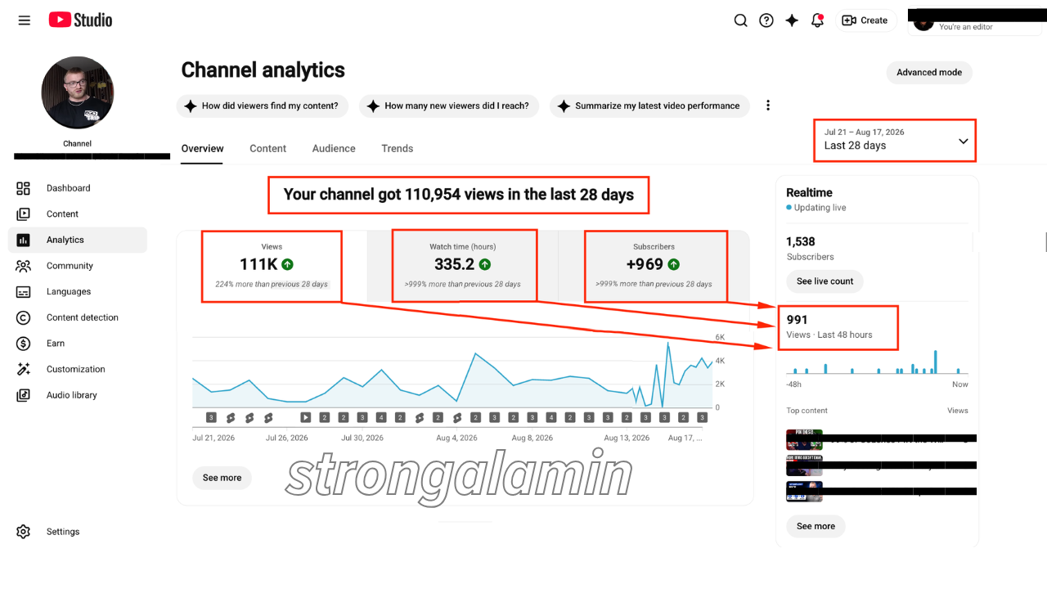Select Analytics in the left sidebar
The width and height of the screenshot is (1047, 589).
pos(78,240)
